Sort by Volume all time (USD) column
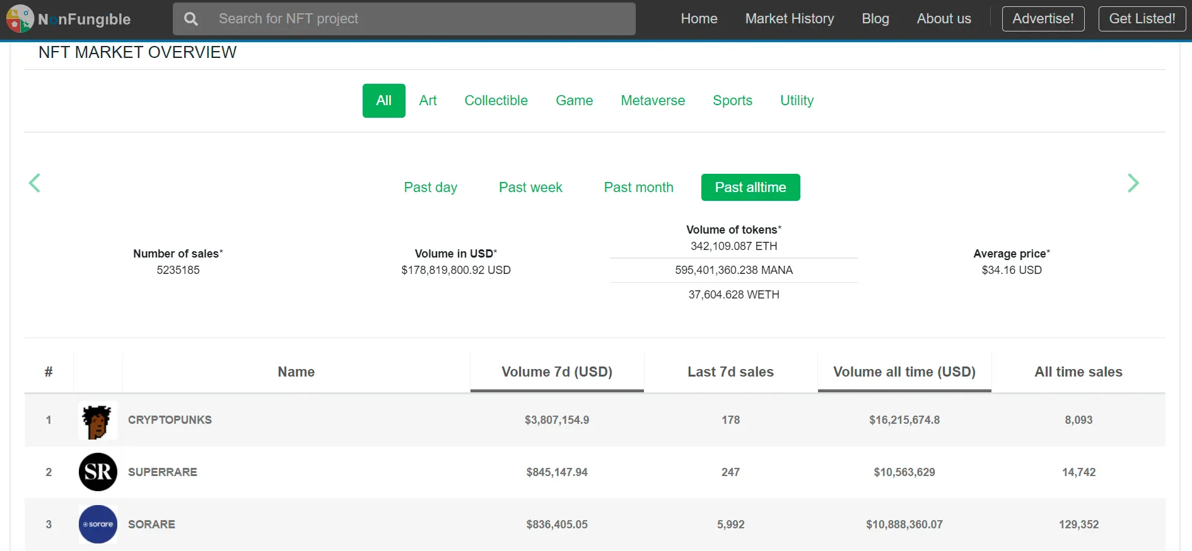 point(904,372)
